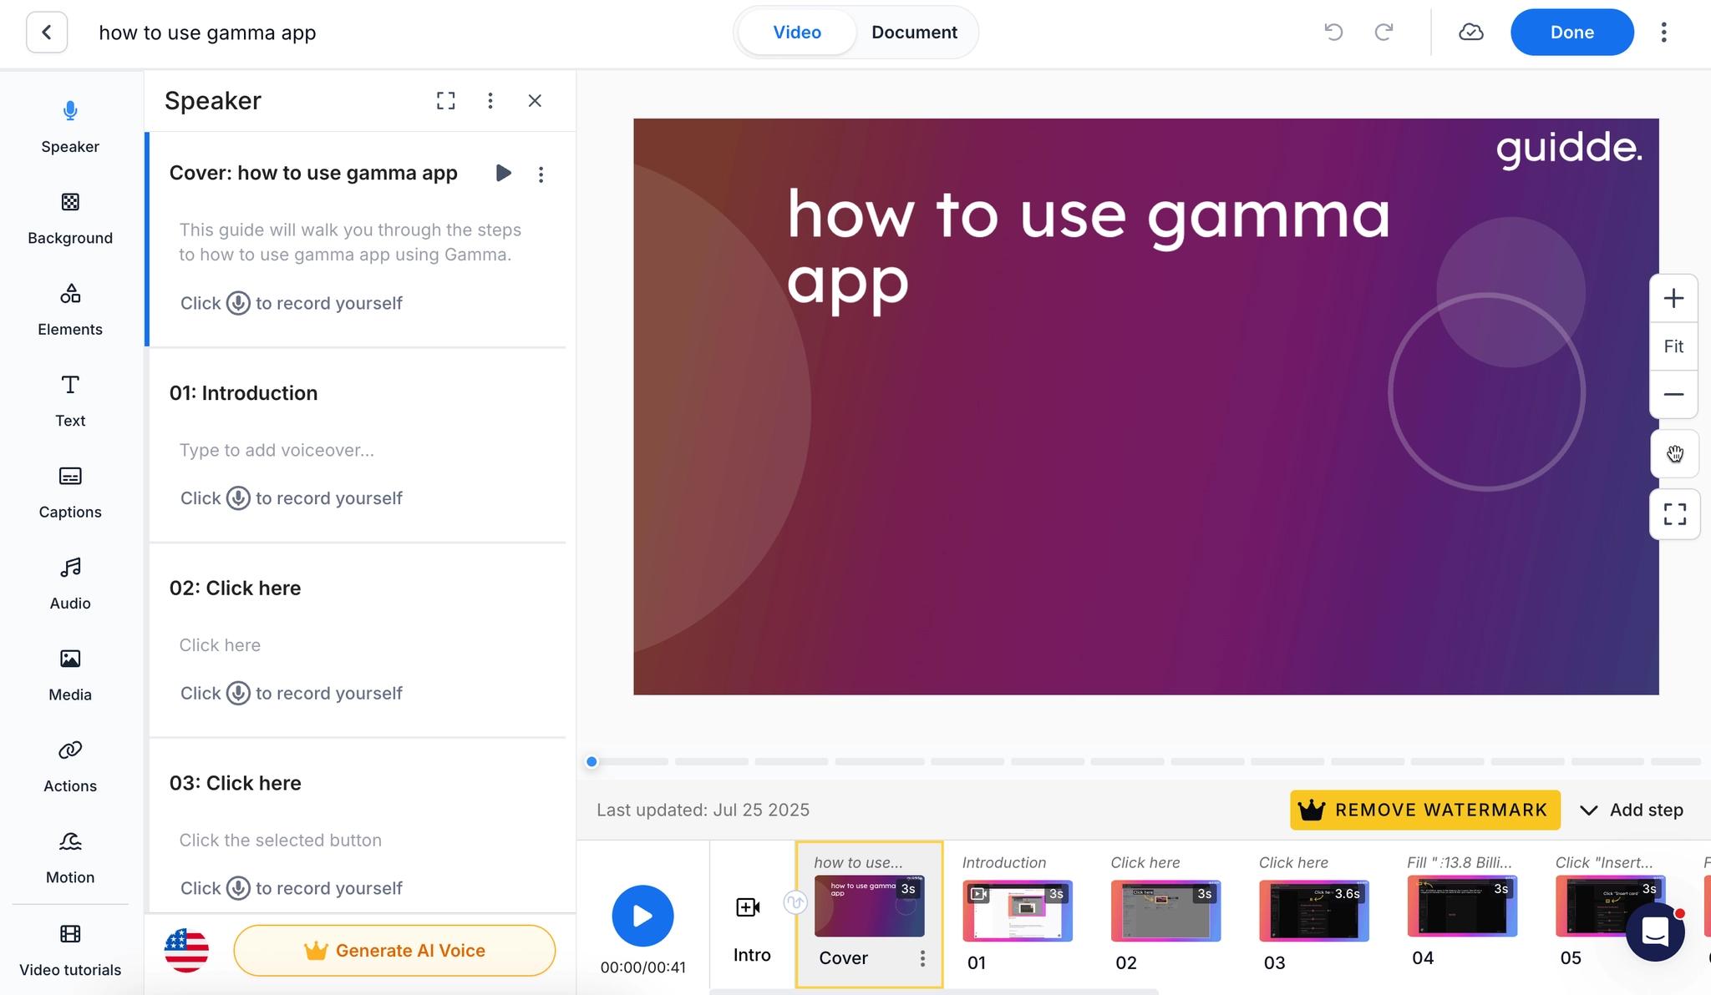This screenshot has height=995, width=1711.
Task: Click transition icon before Cover thumbnail
Action: point(795,902)
